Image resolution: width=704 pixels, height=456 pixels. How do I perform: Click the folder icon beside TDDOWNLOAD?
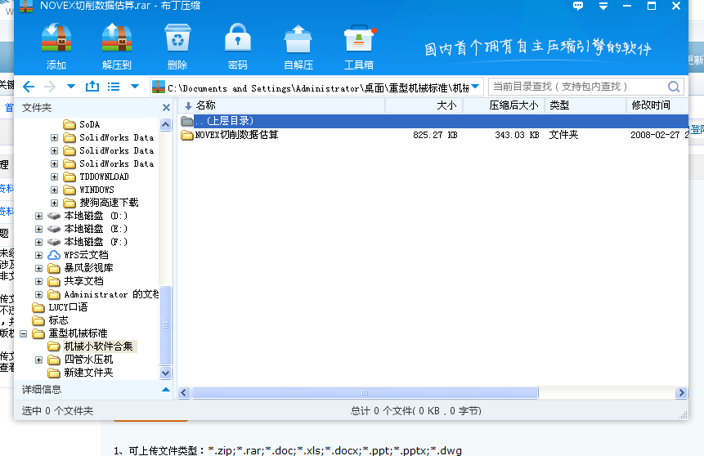[x=70, y=177]
